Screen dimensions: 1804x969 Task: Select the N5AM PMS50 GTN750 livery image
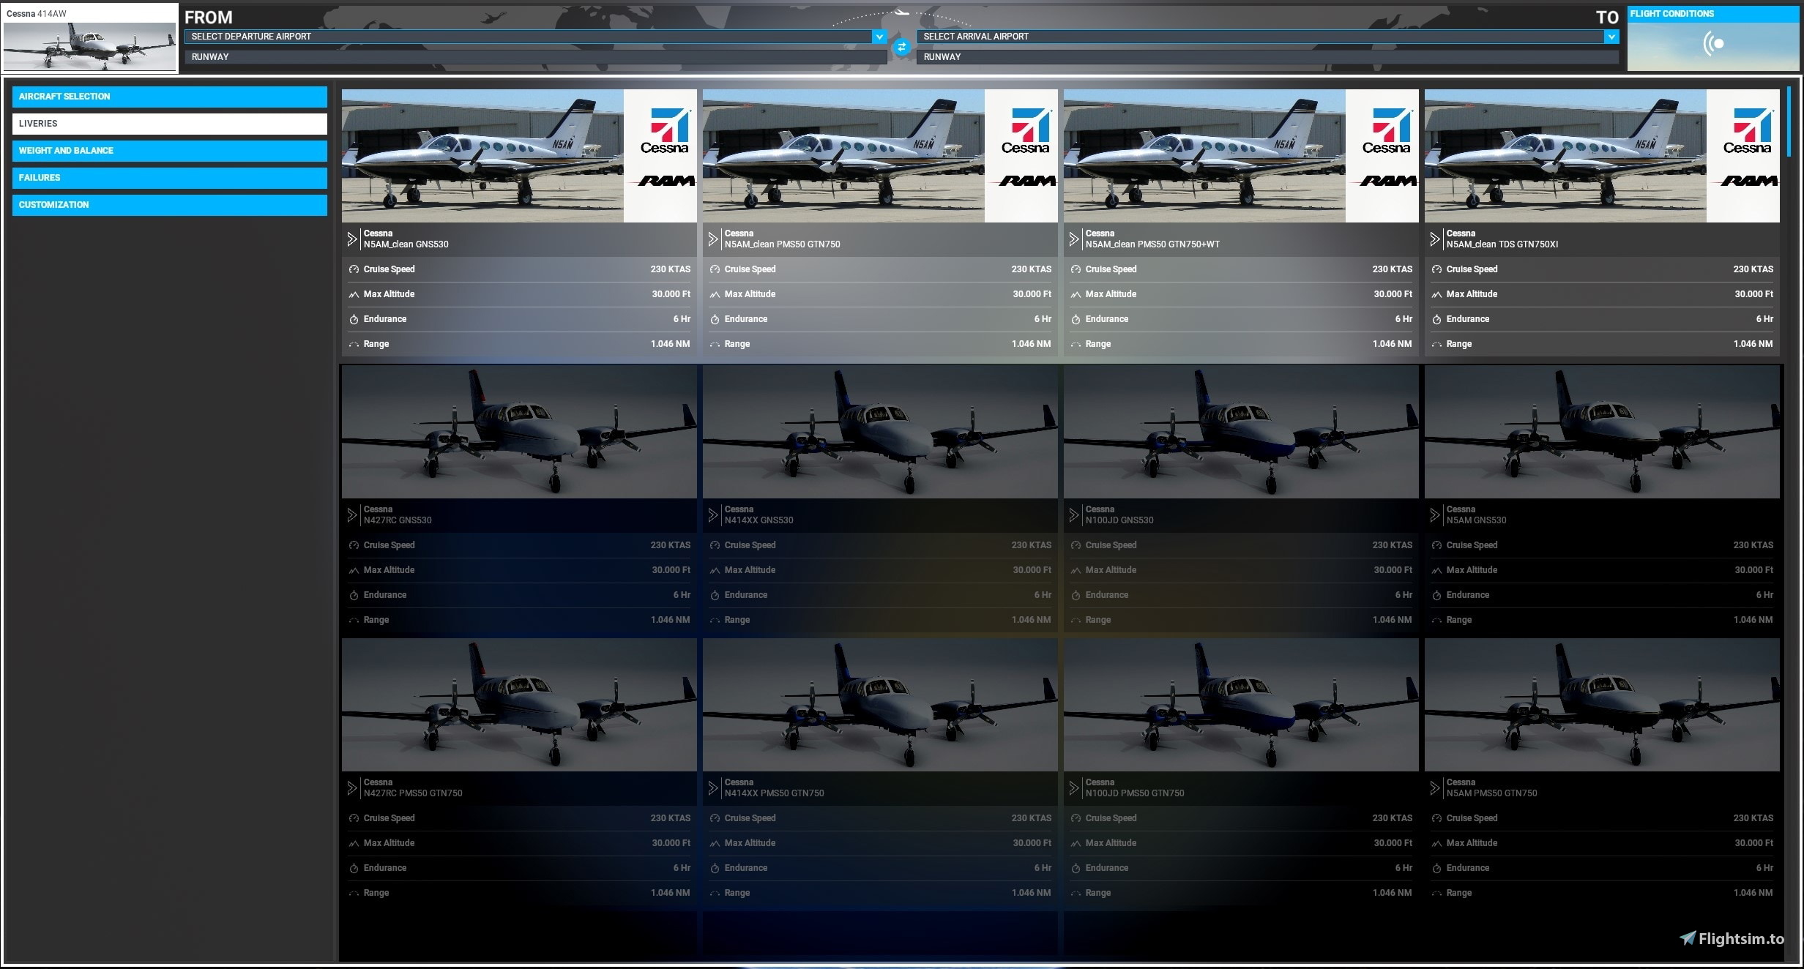1602,705
